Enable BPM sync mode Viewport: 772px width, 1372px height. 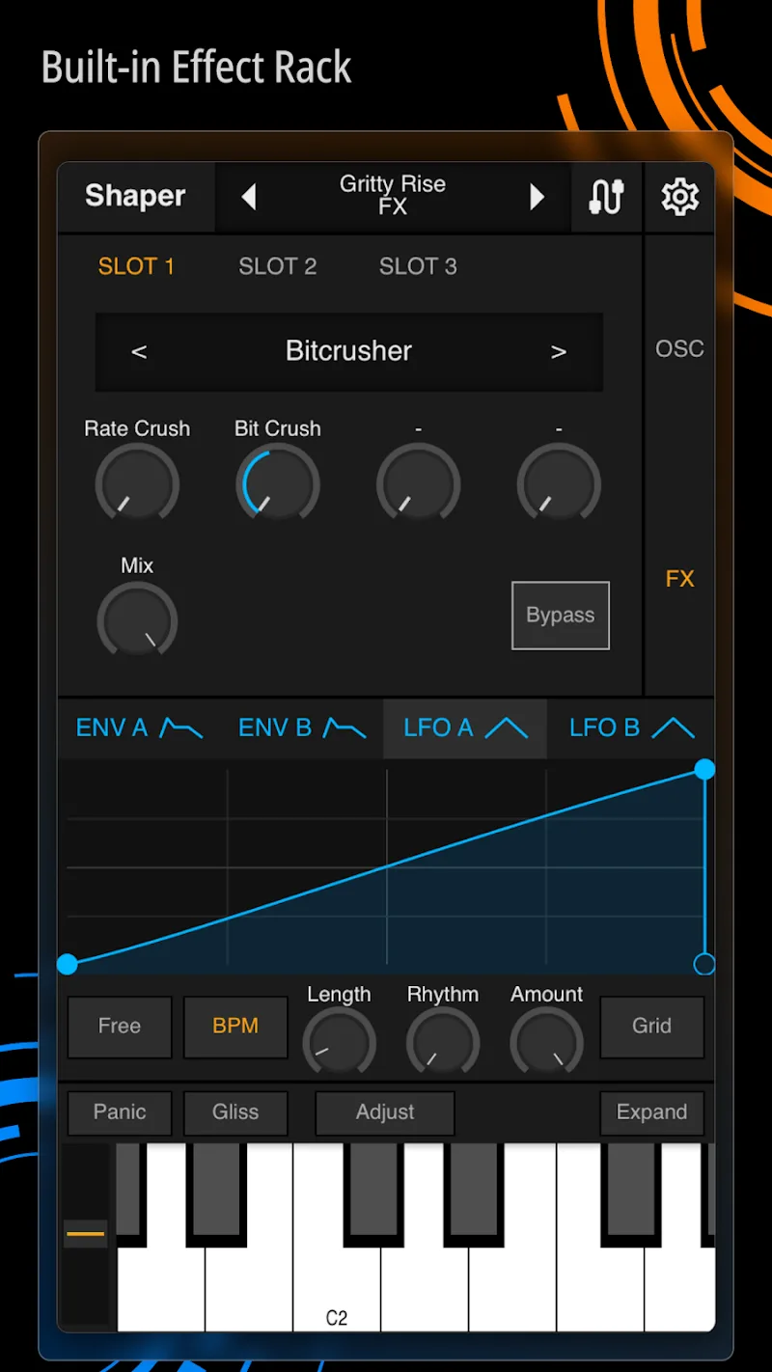click(x=235, y=1027)
